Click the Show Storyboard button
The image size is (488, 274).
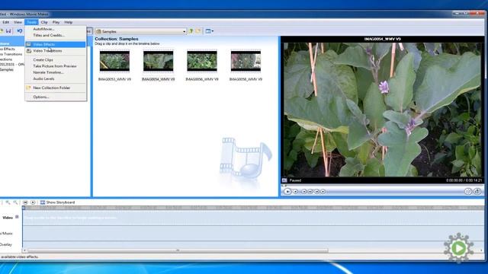(x=58, y=202)
